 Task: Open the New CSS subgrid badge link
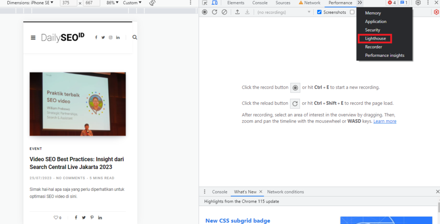tap(238, 221)
